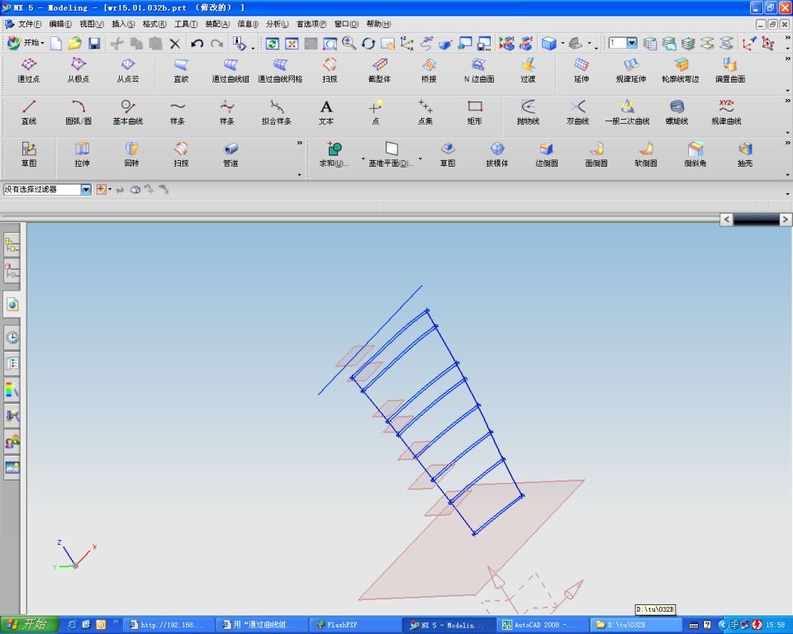
Task: Select the 圆弧/圆 arc/circle tool
Action: (78, 113)
